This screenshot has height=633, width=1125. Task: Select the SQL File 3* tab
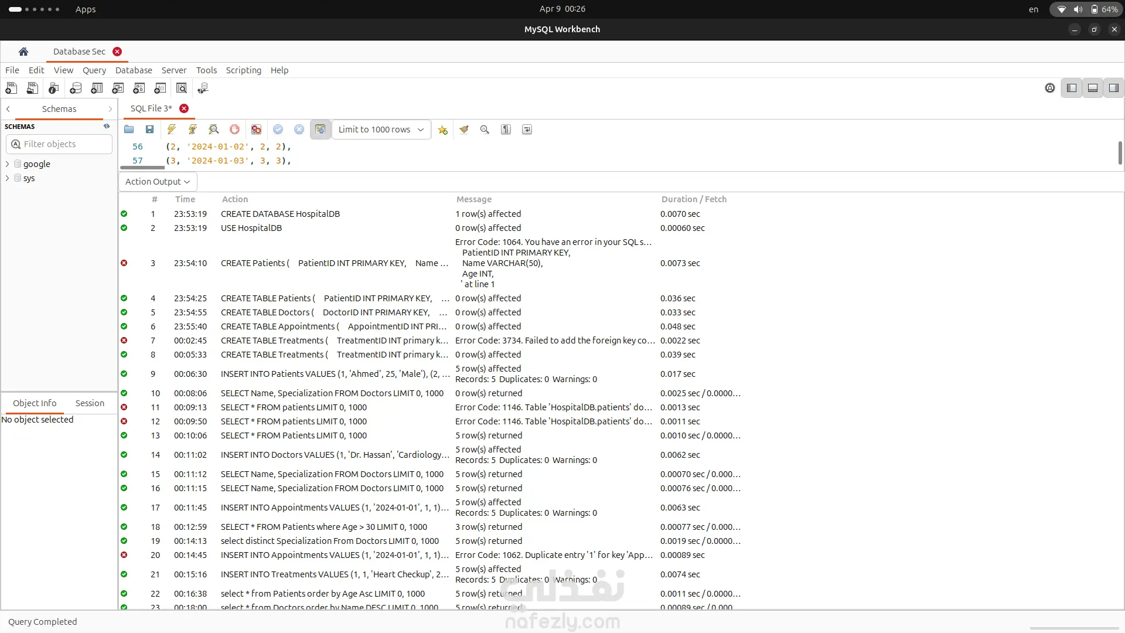pyautogui.click(x=151, y=108)
